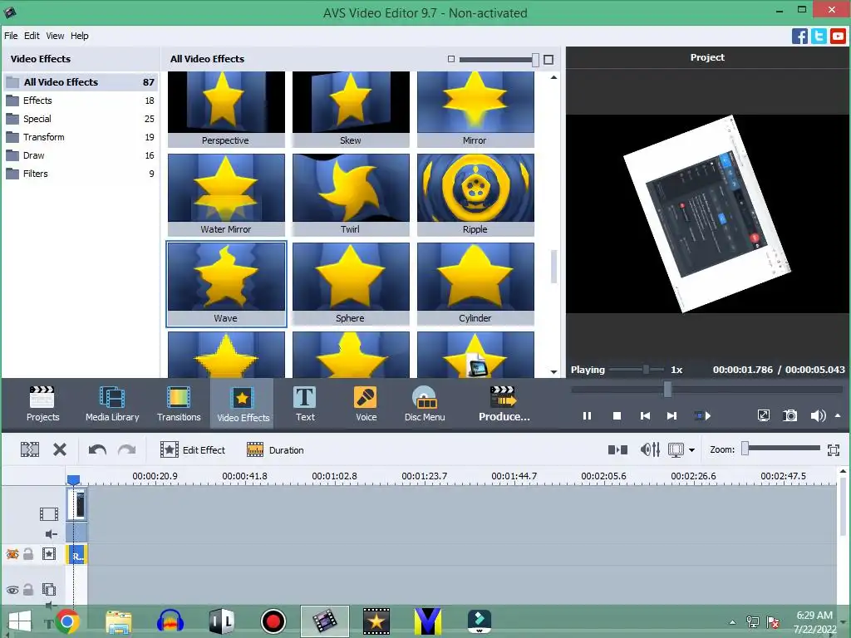Stop the preview playback

617,416
